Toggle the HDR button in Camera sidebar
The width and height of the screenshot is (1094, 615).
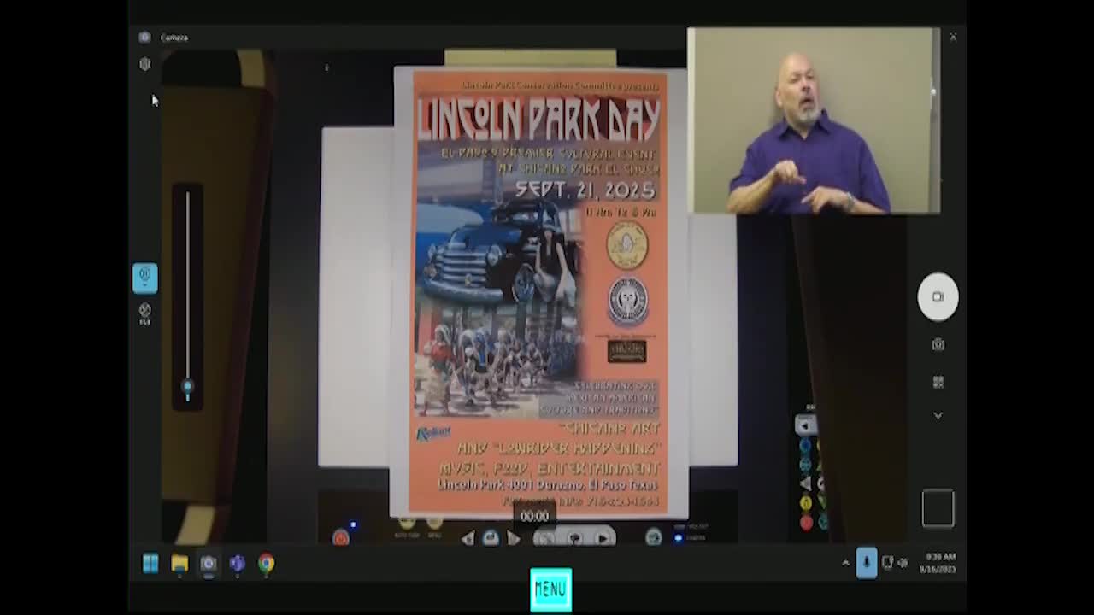144,313
